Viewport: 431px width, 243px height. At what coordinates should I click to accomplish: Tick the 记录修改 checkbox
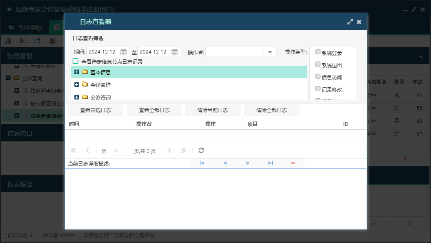[x=318, y=89]
